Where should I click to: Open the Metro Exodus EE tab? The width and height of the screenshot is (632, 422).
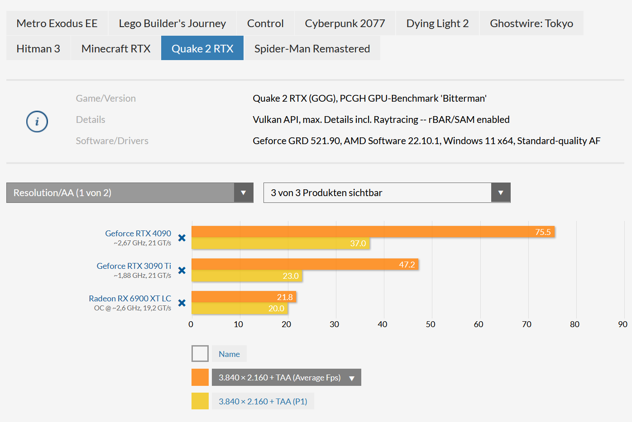click(x=57, y=23)
